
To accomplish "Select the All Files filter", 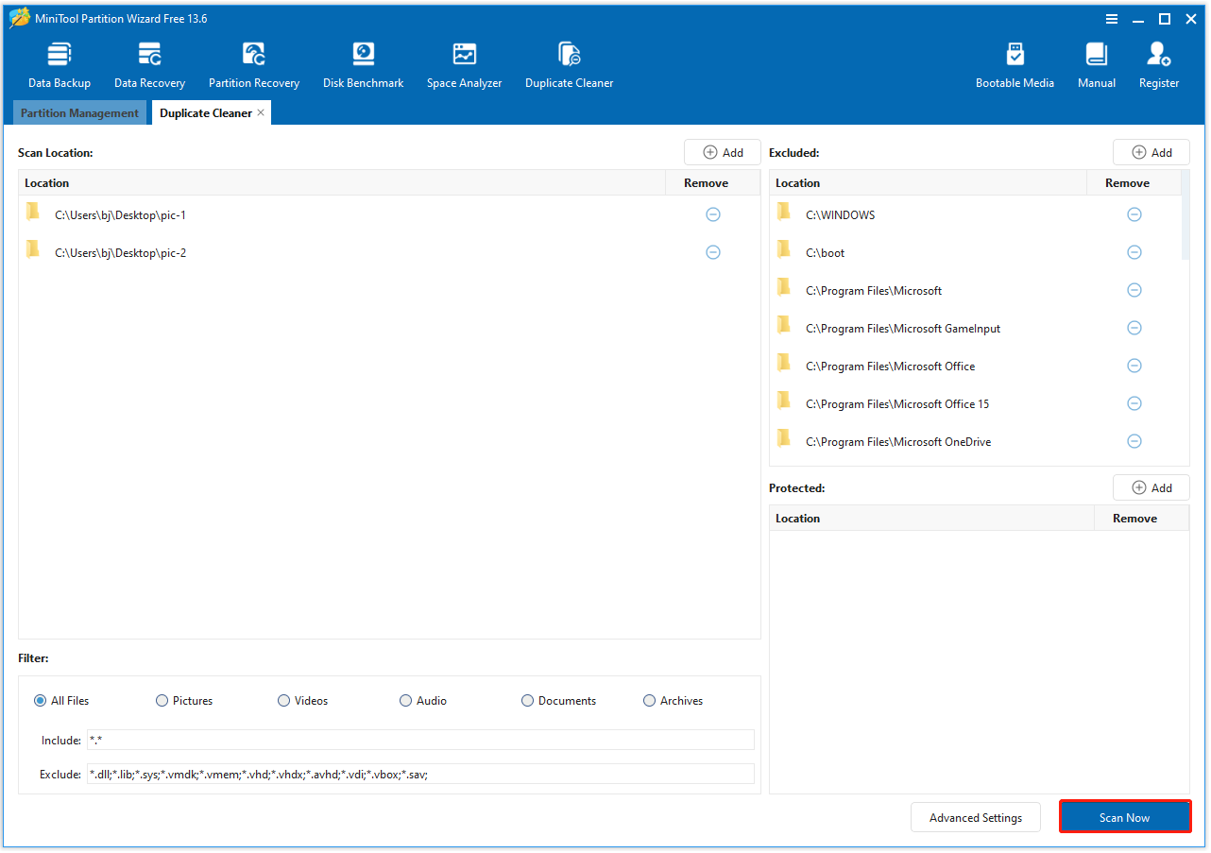I will 61,701.
